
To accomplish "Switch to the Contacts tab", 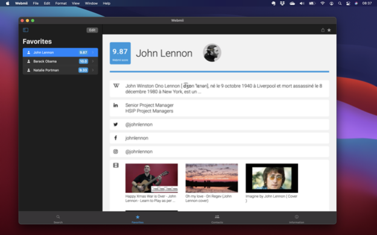I will 217,219.
